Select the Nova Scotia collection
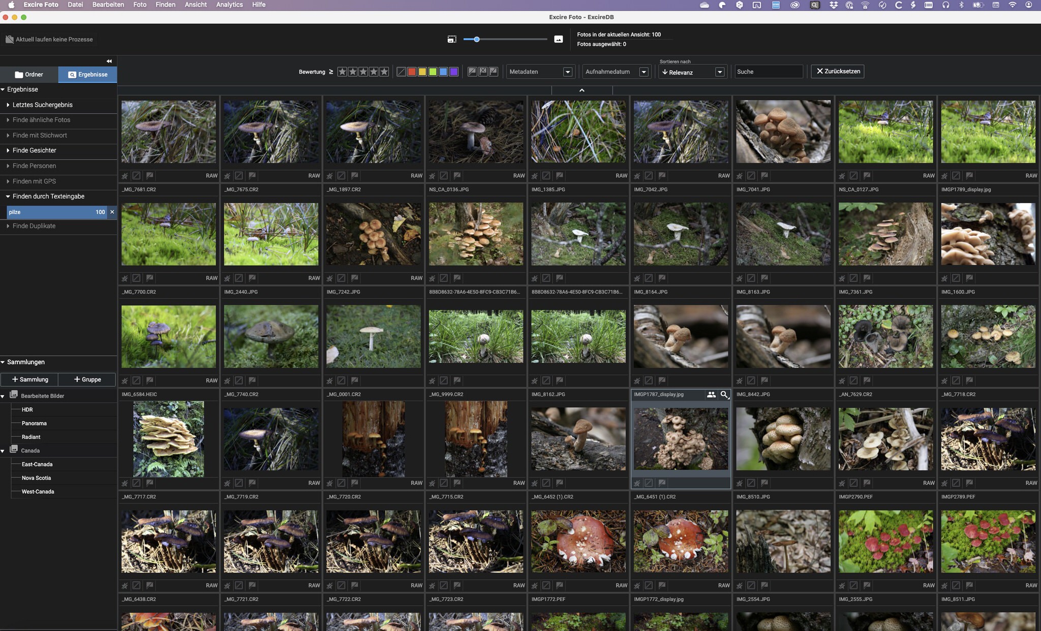The image size is (1041, 631). click(x=36, y=478)
